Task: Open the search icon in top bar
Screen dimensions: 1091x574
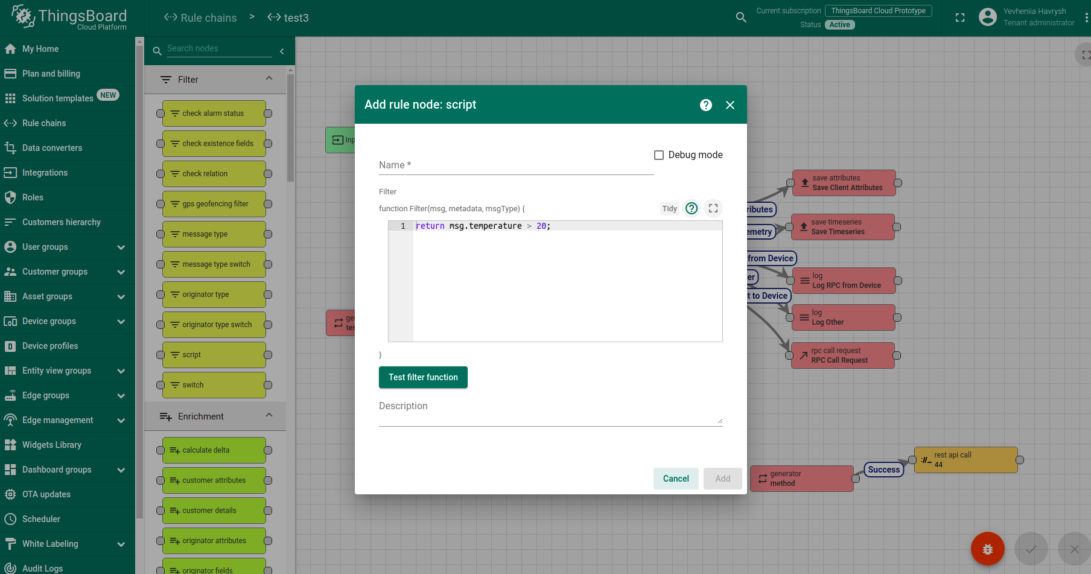Action: point(742,18)
